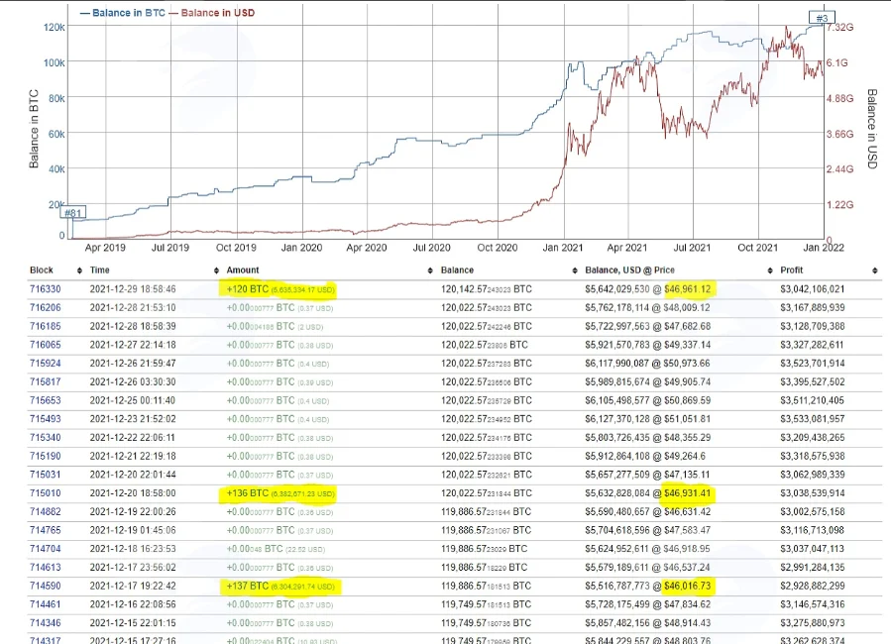Click the Profit column sort arrows

[x=874, y=270]
